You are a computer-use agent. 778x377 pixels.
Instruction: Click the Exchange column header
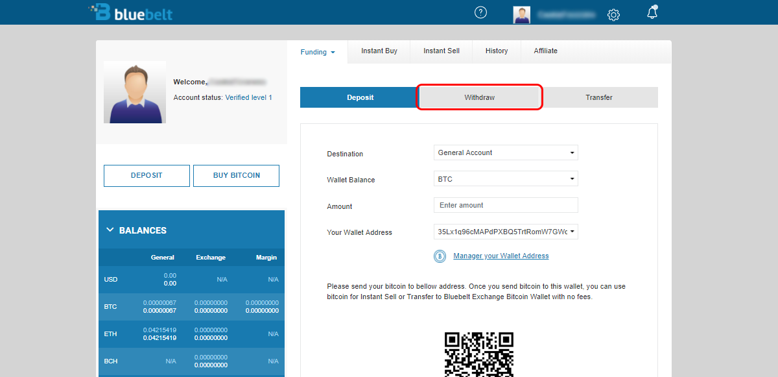211,258
